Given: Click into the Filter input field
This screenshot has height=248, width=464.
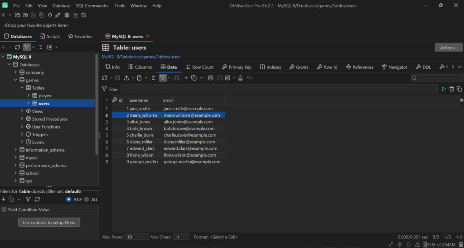Looking at the screenshot, I should 279,89.
